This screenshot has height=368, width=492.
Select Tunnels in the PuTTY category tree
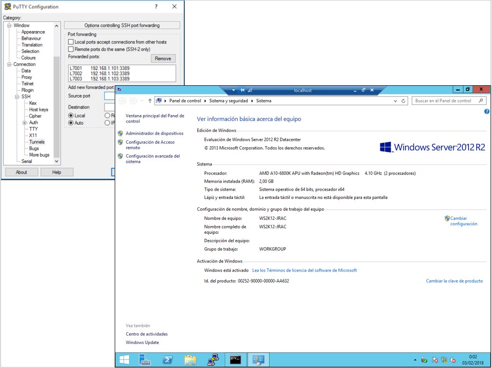[x=36, y=142]
